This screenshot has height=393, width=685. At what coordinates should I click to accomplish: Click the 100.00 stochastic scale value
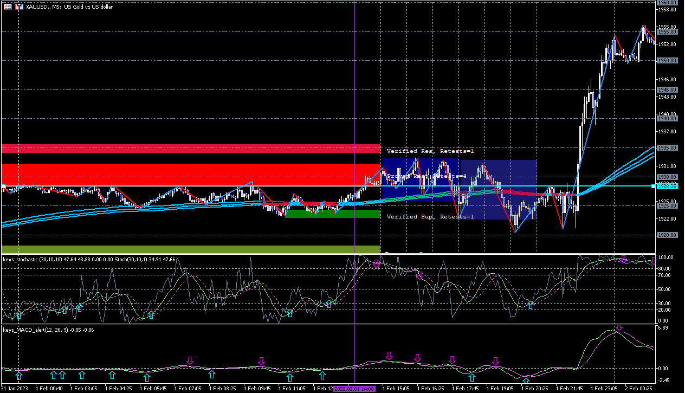click(x=666, y=257)
